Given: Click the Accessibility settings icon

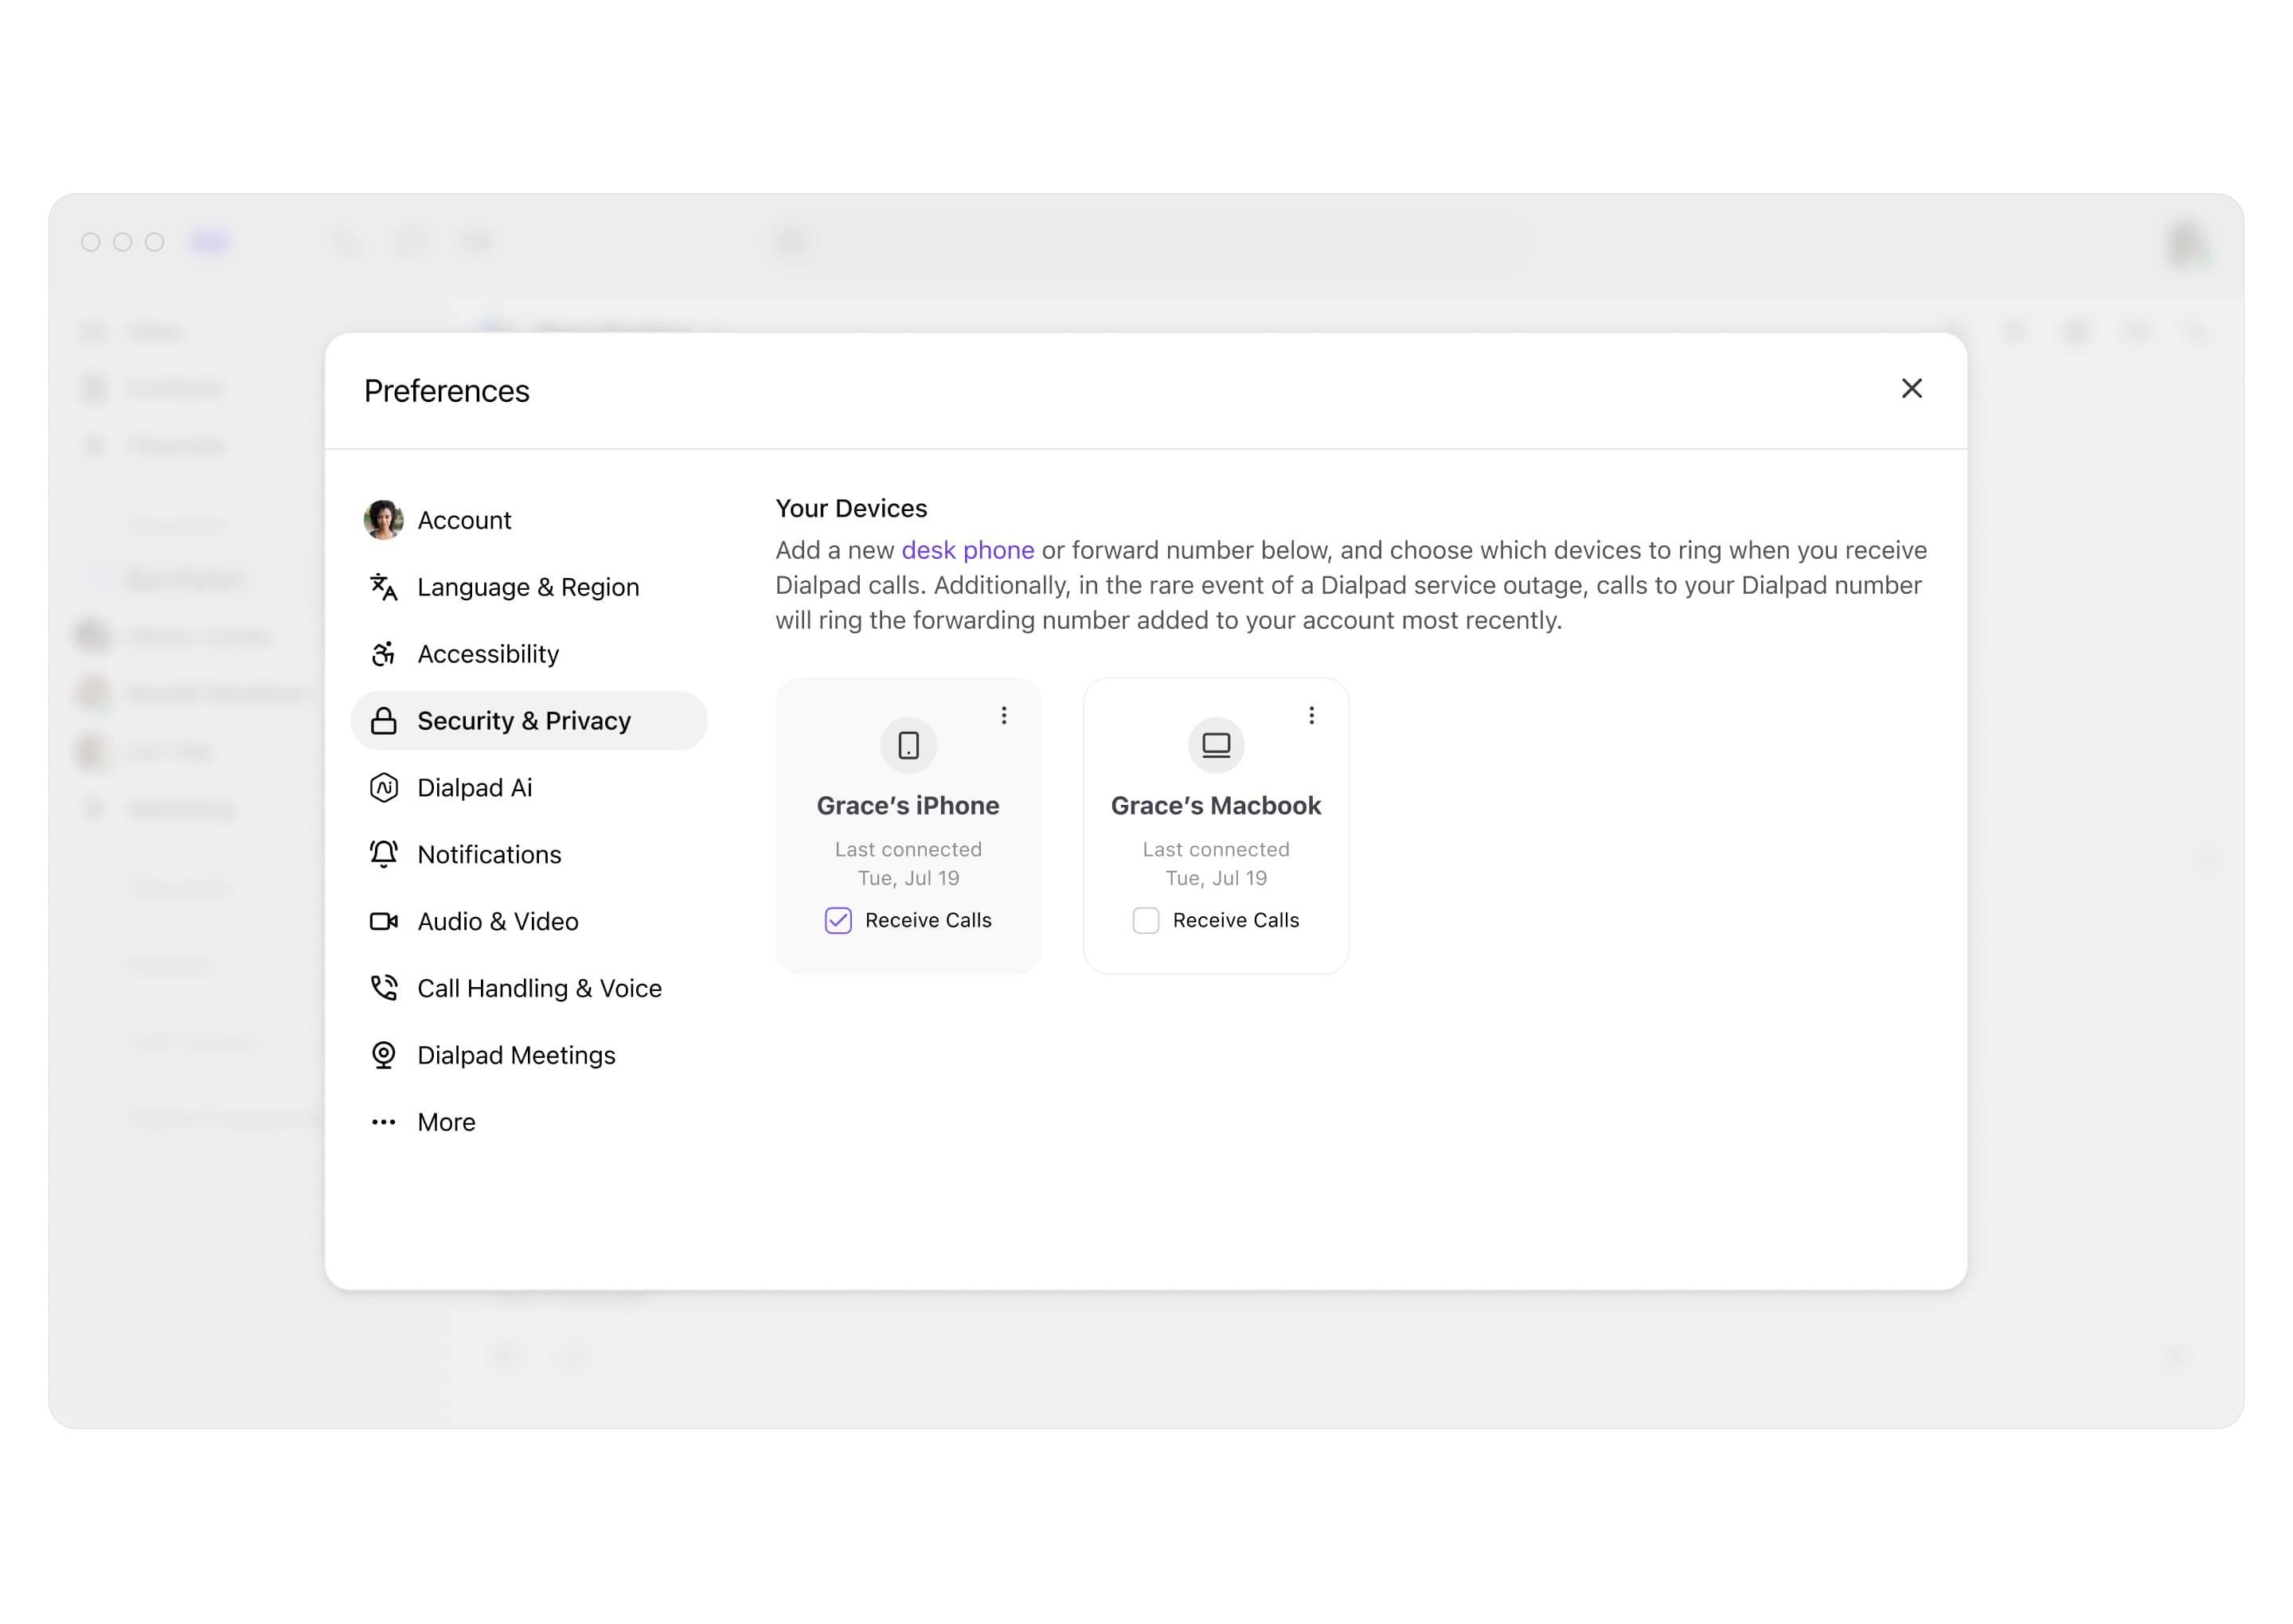Looking at the screenshot, I should (x=383, y=654).
